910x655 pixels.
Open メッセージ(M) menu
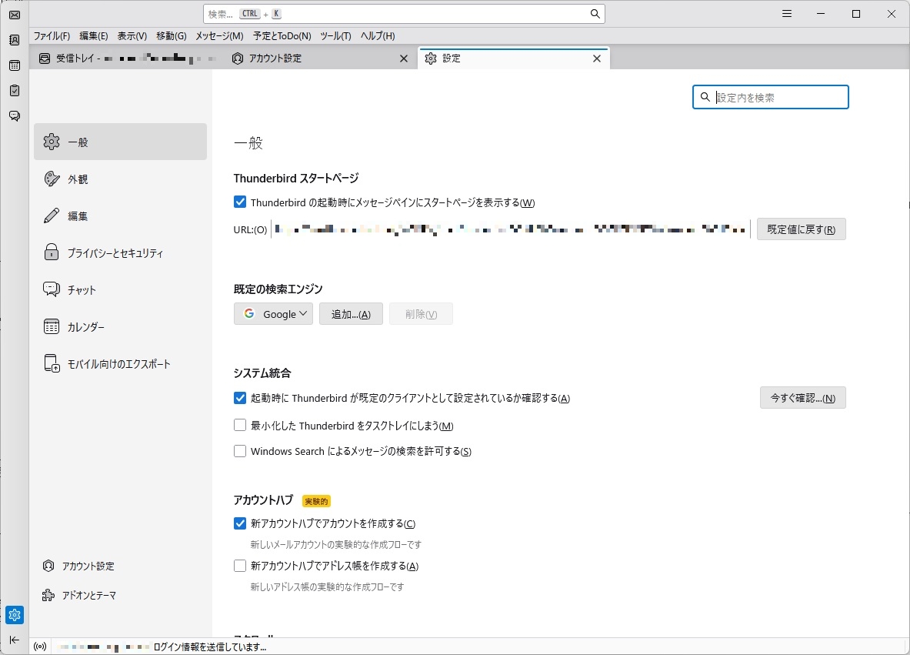coord(219,36)
